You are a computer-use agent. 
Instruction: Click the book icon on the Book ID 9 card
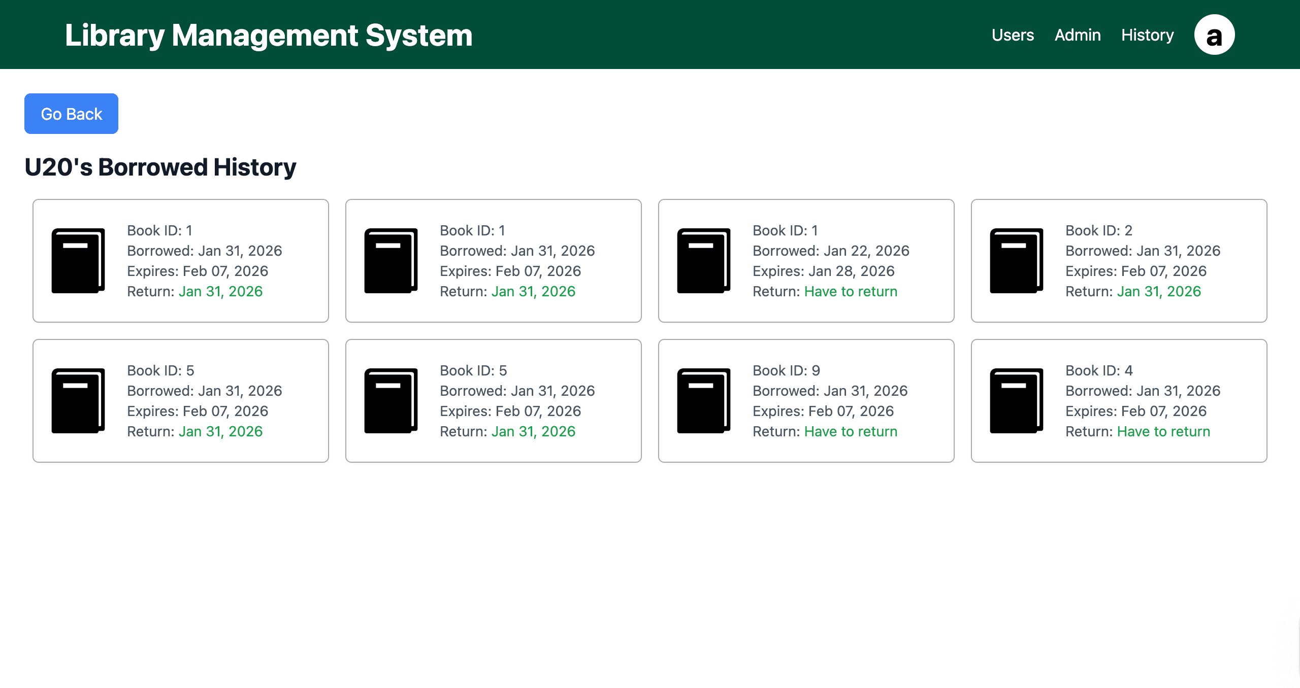[x=703, y=401]
